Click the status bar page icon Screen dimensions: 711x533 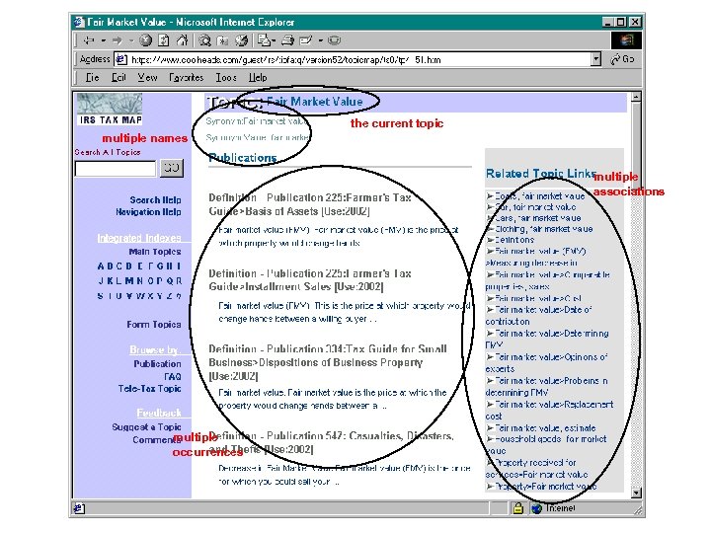click(79, 508)
